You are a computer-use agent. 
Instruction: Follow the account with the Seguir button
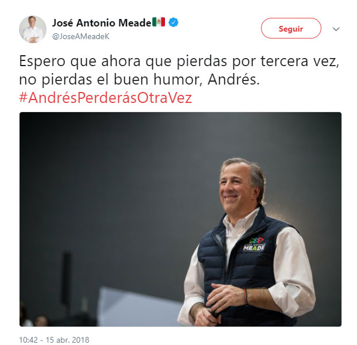point(291,28)
